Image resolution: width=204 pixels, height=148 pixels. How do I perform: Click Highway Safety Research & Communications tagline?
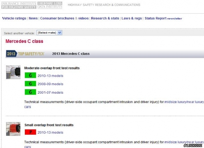pyautogui.click(x=104, y=5)
